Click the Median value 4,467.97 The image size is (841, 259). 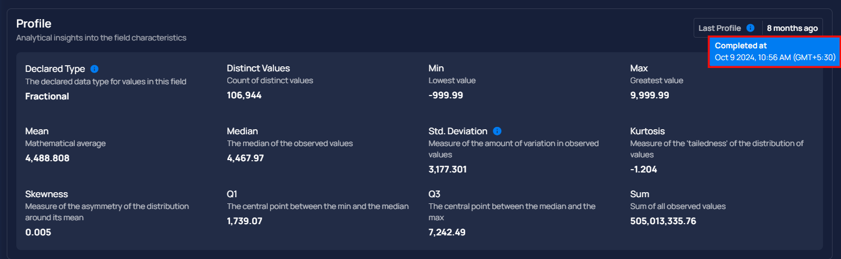245,158
